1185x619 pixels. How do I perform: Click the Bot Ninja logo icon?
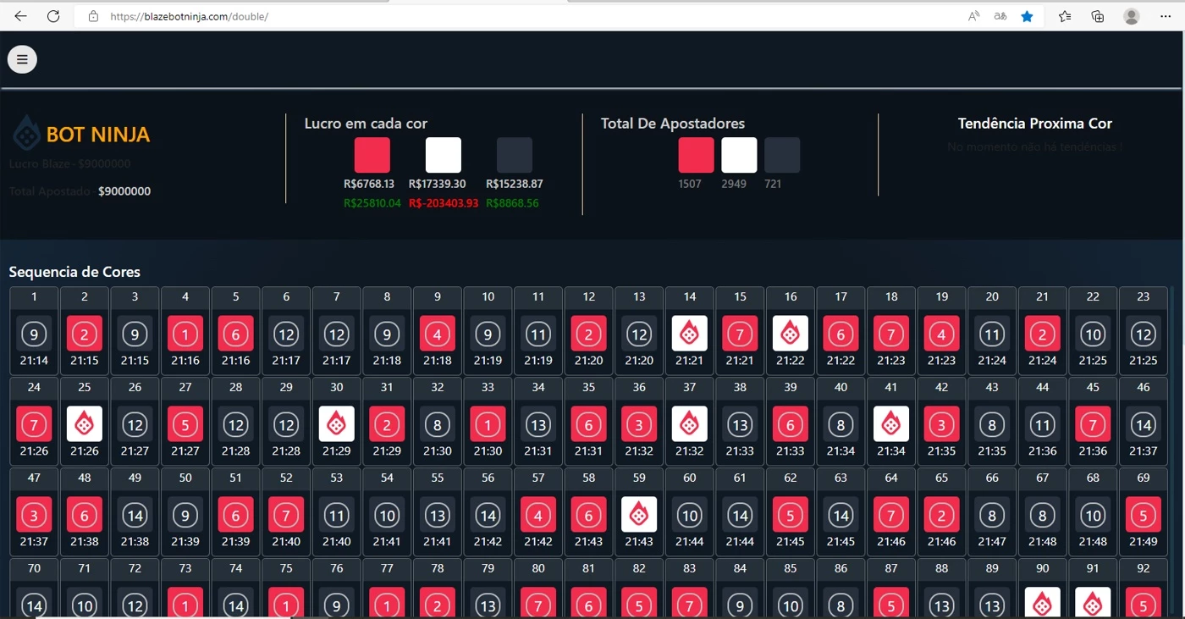click(x=27, y=133)
